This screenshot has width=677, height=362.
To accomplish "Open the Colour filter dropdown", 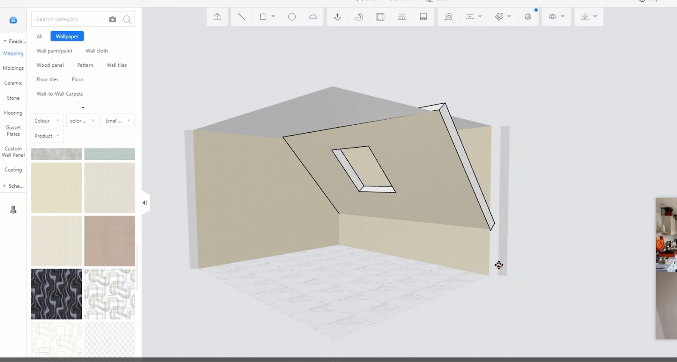I will click(x=47, y=121).
